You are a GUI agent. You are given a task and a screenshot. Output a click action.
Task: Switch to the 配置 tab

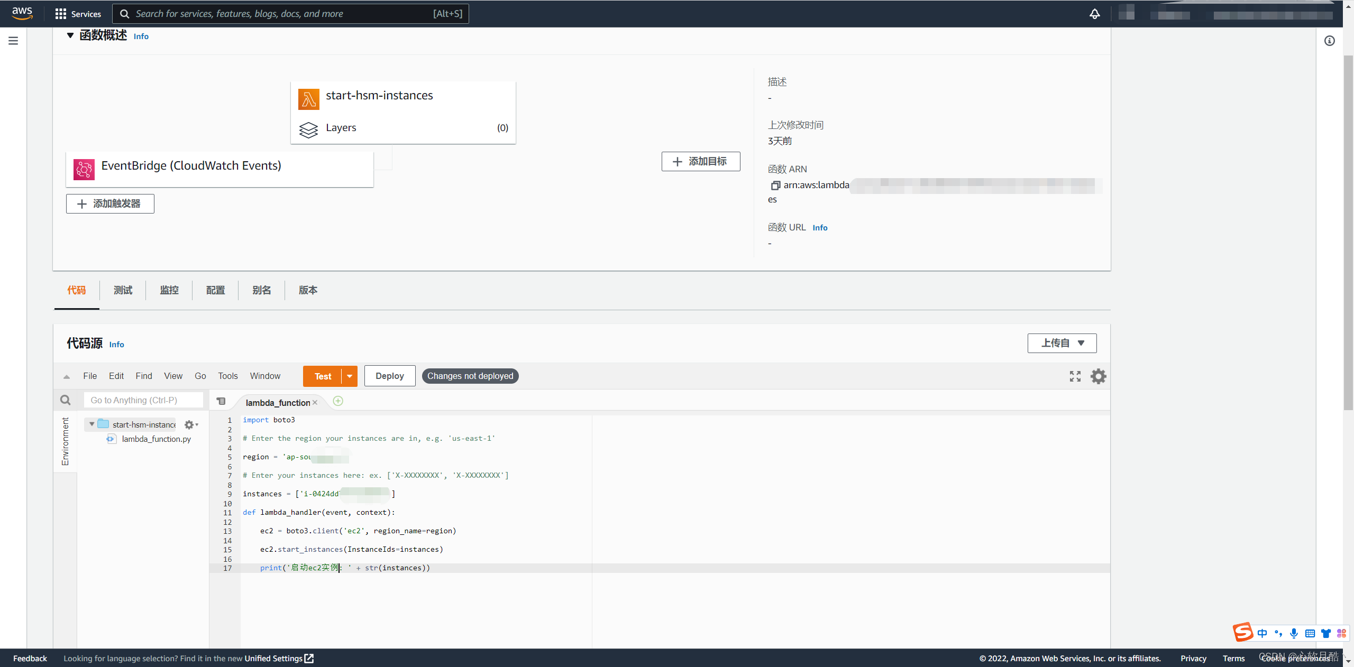tap(215, 290)
